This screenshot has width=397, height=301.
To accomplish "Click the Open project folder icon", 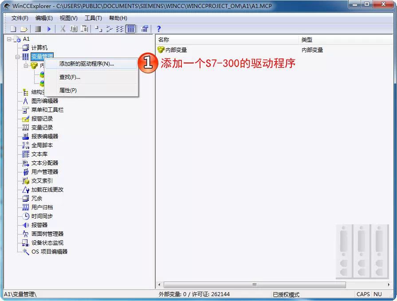I will [x=24, y=29].
